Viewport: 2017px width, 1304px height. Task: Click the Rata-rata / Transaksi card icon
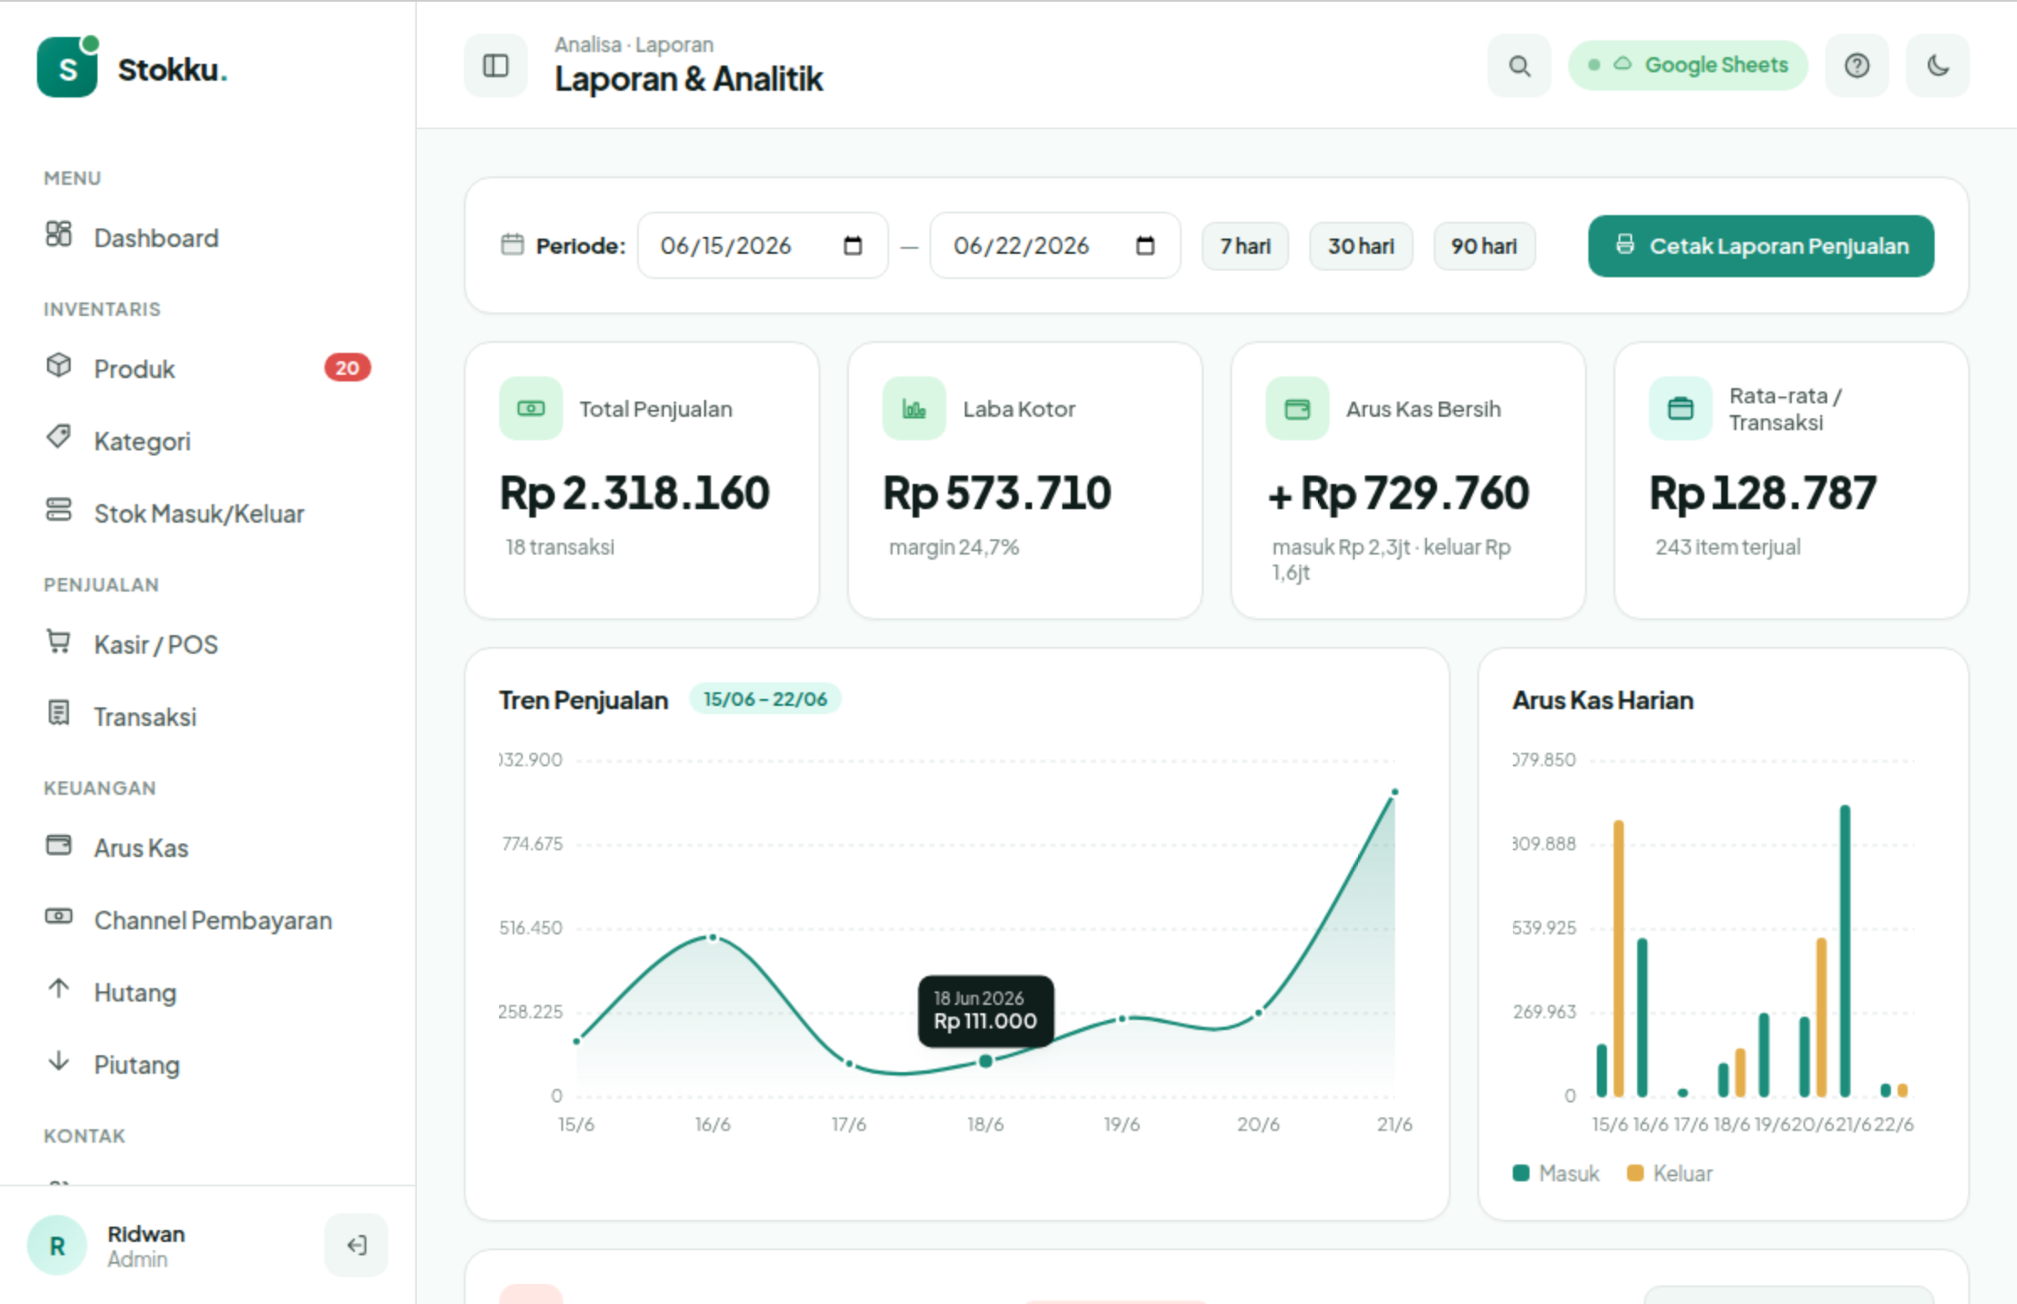[x=1681, y=409]
